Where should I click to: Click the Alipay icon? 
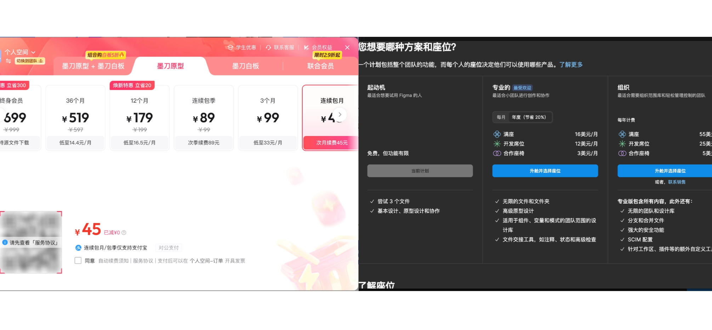78,248
